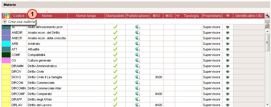
Task: Click the pink color swatch for CG
Action: pyautogui.click(x=6, y=60)
